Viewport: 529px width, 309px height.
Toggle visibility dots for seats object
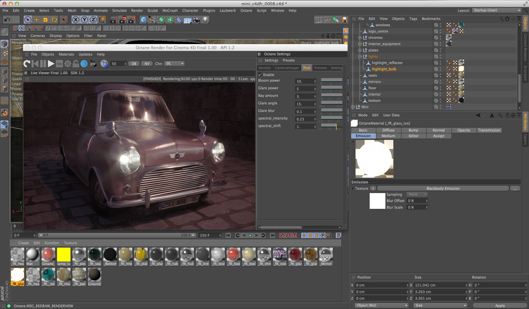click(440, 76)
